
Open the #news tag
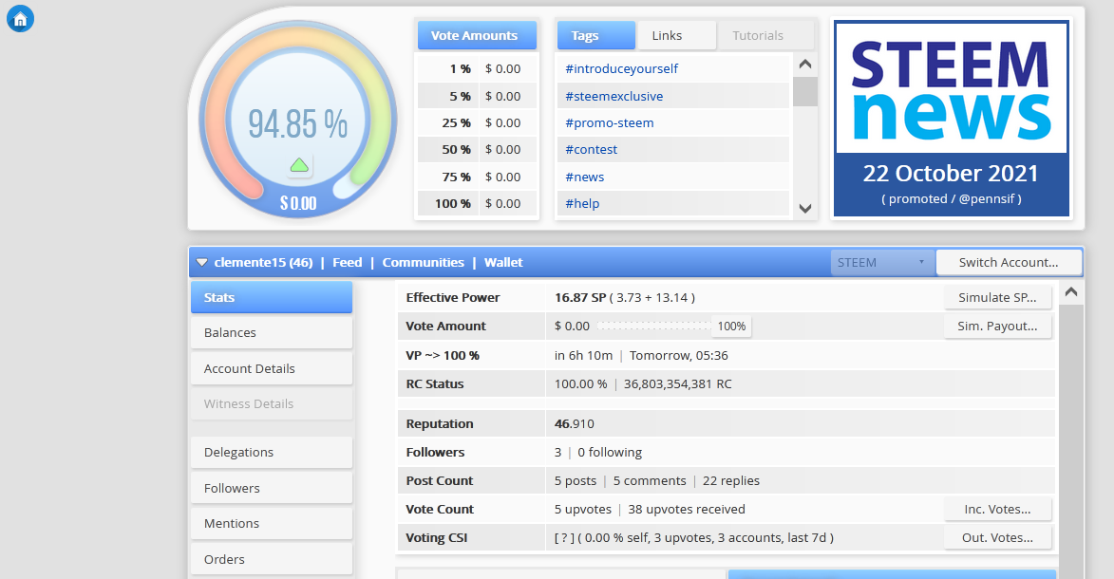(584, 177)
